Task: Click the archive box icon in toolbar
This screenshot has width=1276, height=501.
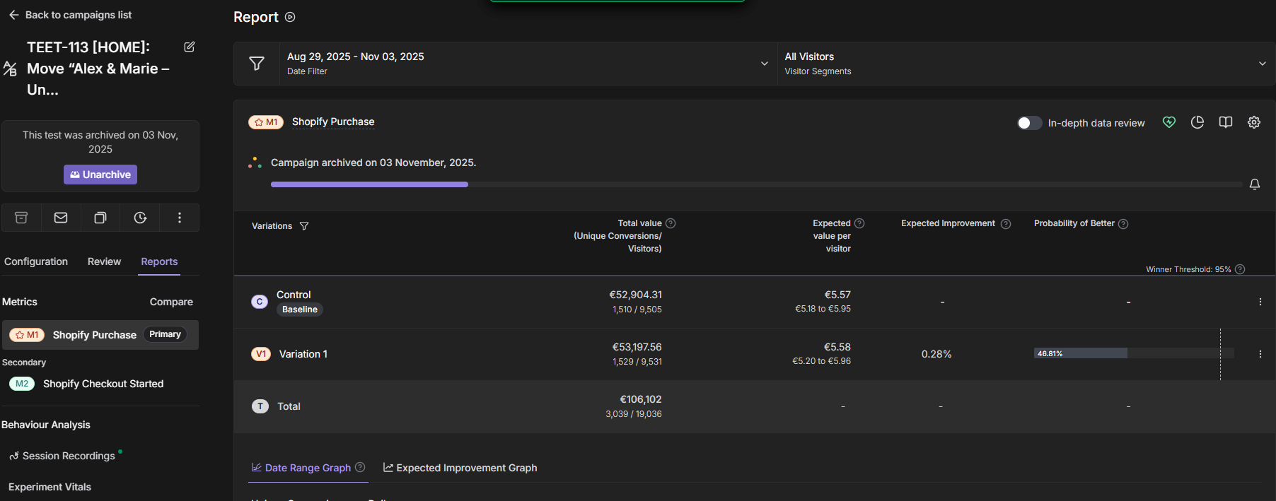Action: click(21, 218)
